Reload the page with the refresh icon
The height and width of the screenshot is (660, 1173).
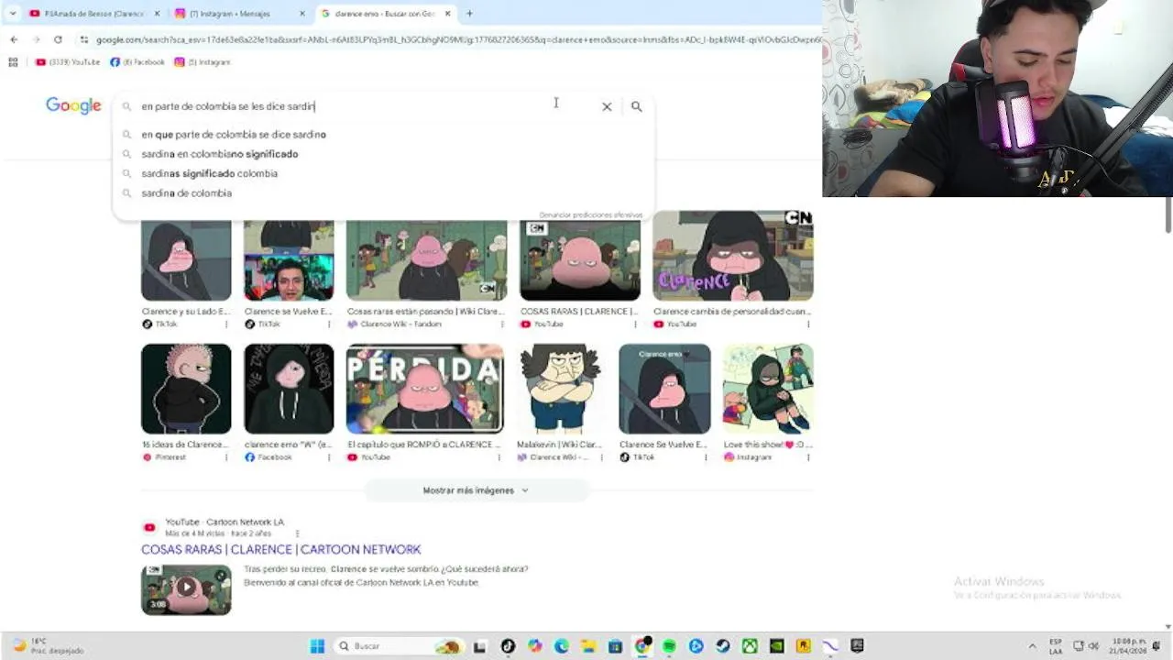click(x=58, y=39)
